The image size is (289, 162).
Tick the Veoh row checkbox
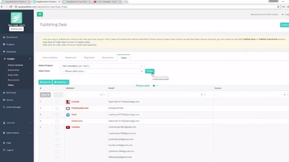pyautogui.click(x=57, y=114)
